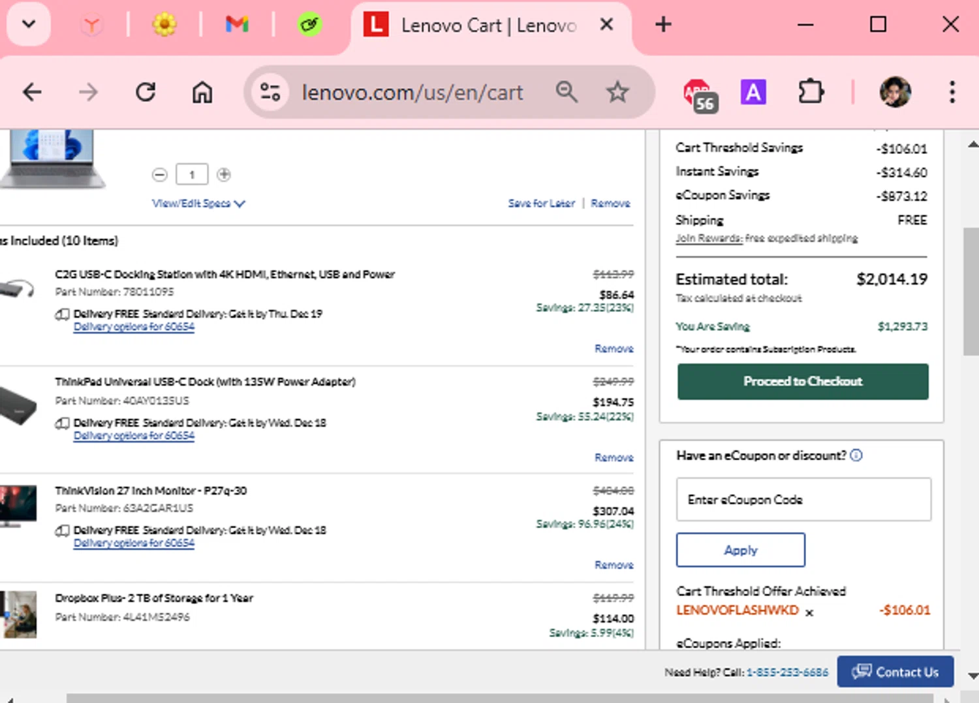Open the Adblock extension icon with 56 badge
Screen dimensions: 979x703
tap(700, 95)
